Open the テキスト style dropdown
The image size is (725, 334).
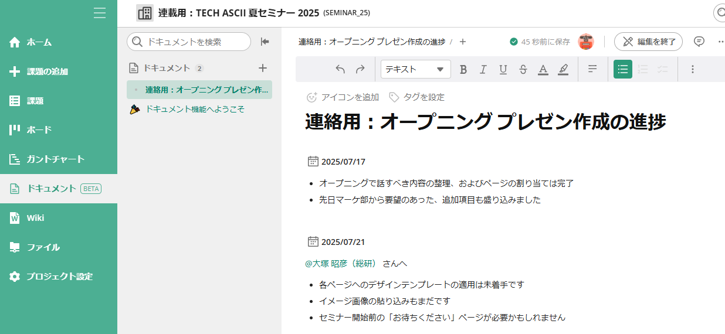pos(416,69)
